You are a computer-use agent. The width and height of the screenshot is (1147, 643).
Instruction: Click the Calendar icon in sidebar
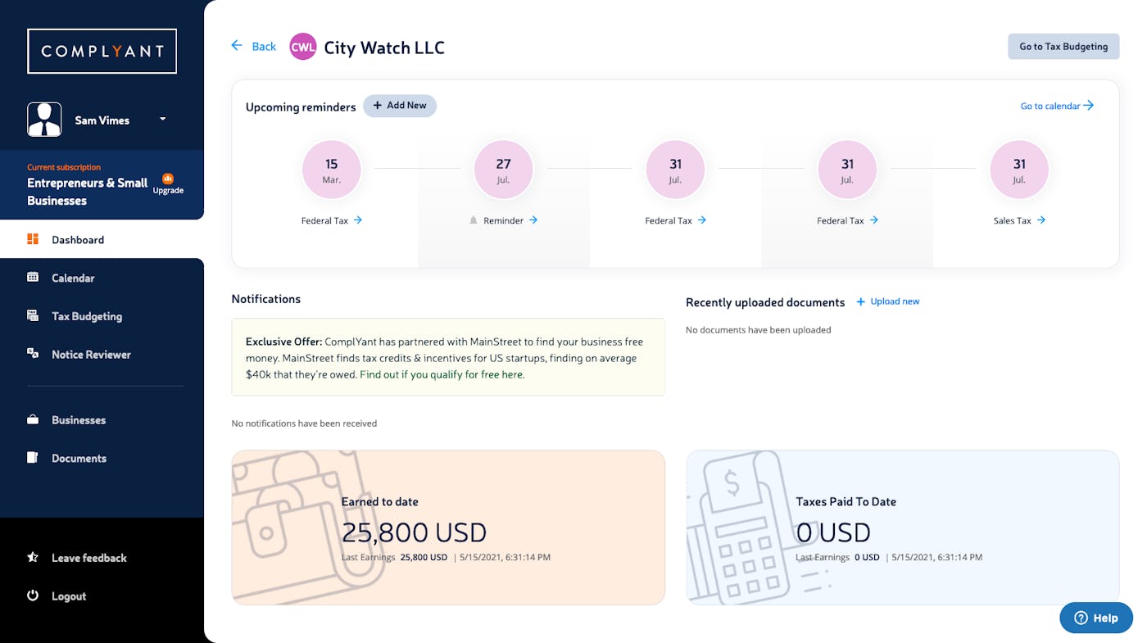click(33, 278)
